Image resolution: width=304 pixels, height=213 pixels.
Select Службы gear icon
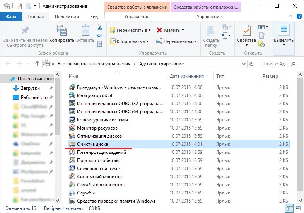pyautogui.click(x=72, y=193)
